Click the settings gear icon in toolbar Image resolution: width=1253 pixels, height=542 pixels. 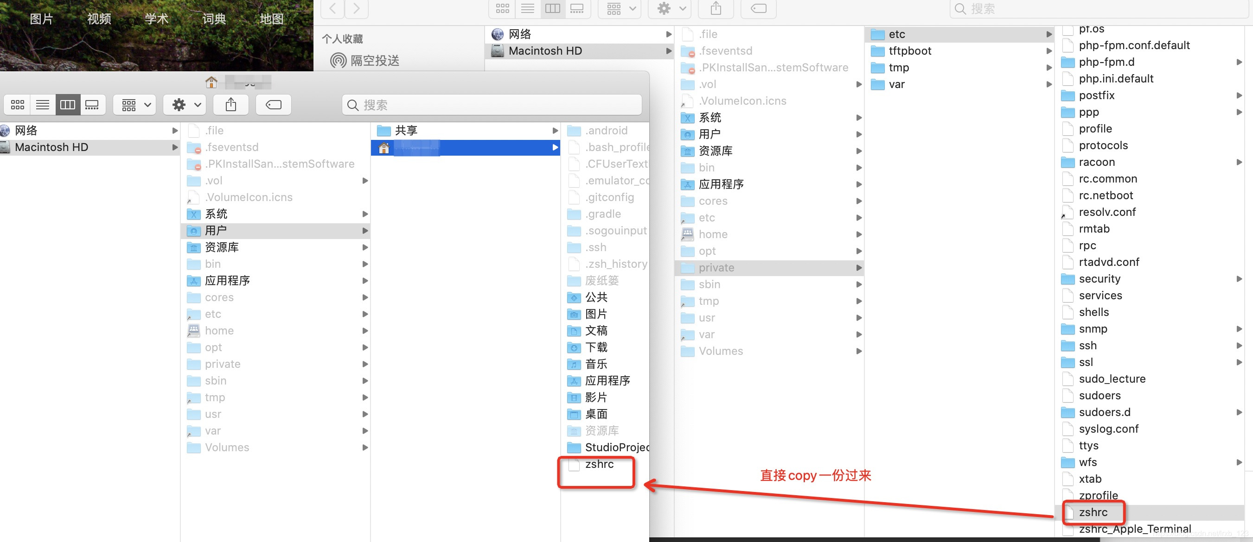[x=180, y=105]
